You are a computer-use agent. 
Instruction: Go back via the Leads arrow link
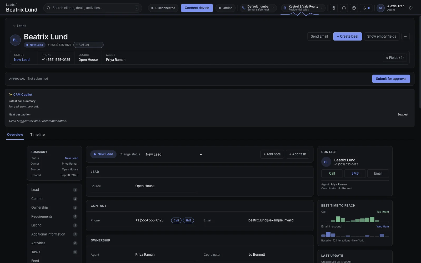click(19, 26)
